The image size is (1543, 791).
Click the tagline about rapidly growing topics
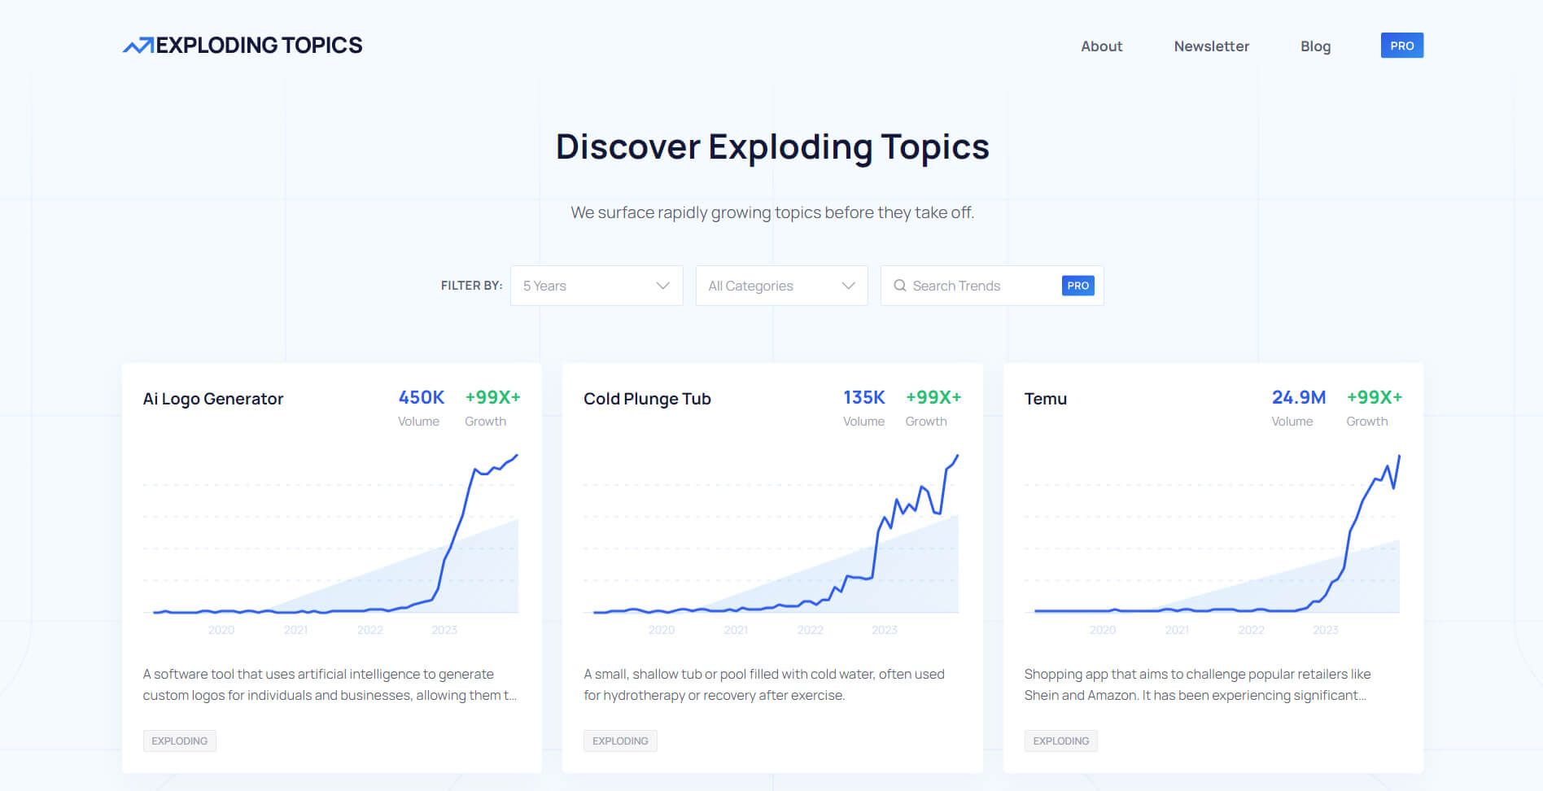pyautogui.click(x=772, y=212)
